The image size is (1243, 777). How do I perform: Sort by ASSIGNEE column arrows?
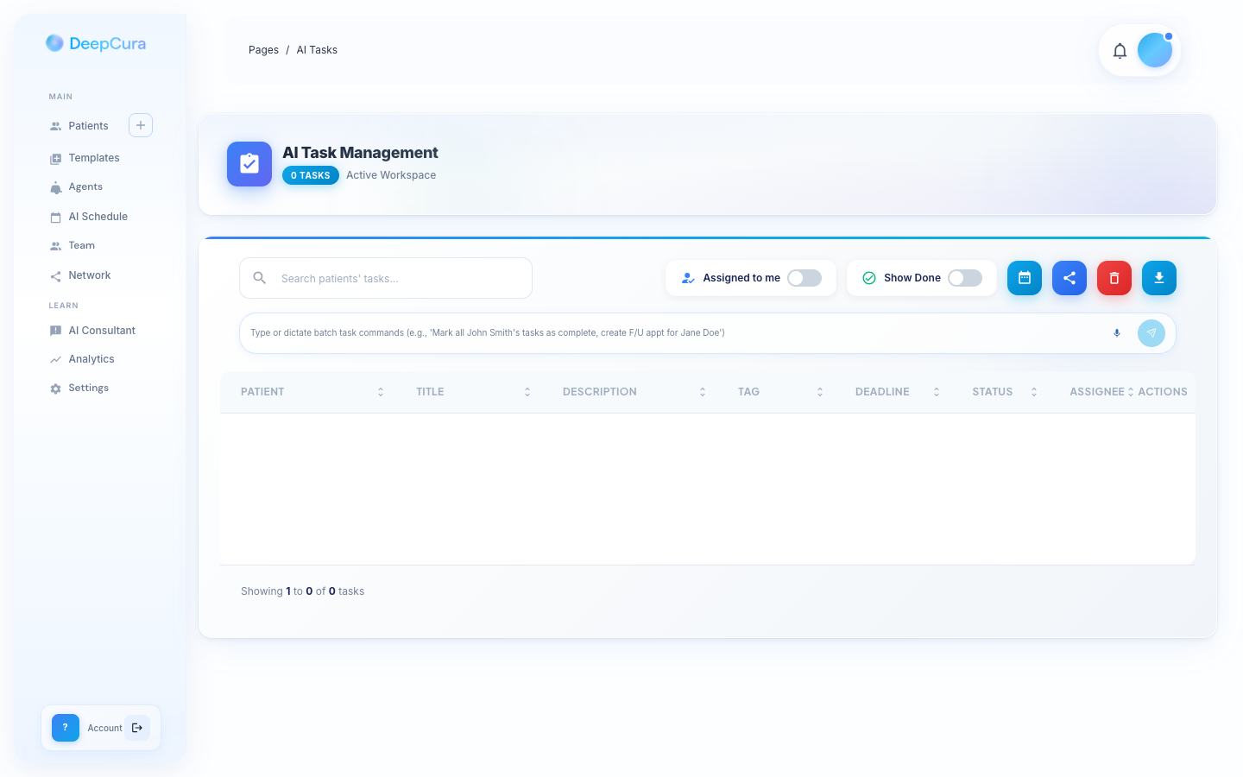1131,392
